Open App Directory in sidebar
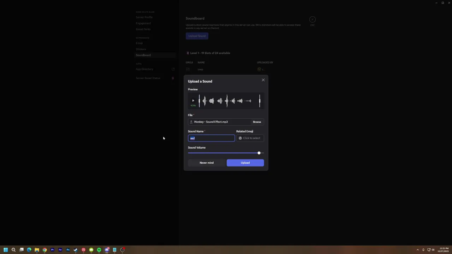452x254 pixels. pos(144,69)
